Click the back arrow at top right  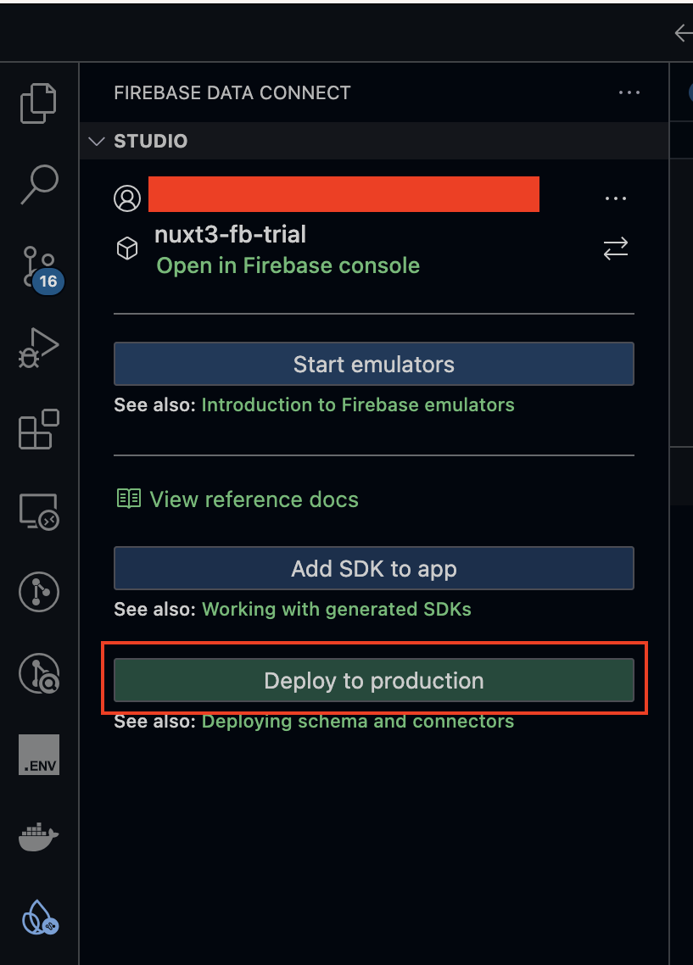(684, 33)
